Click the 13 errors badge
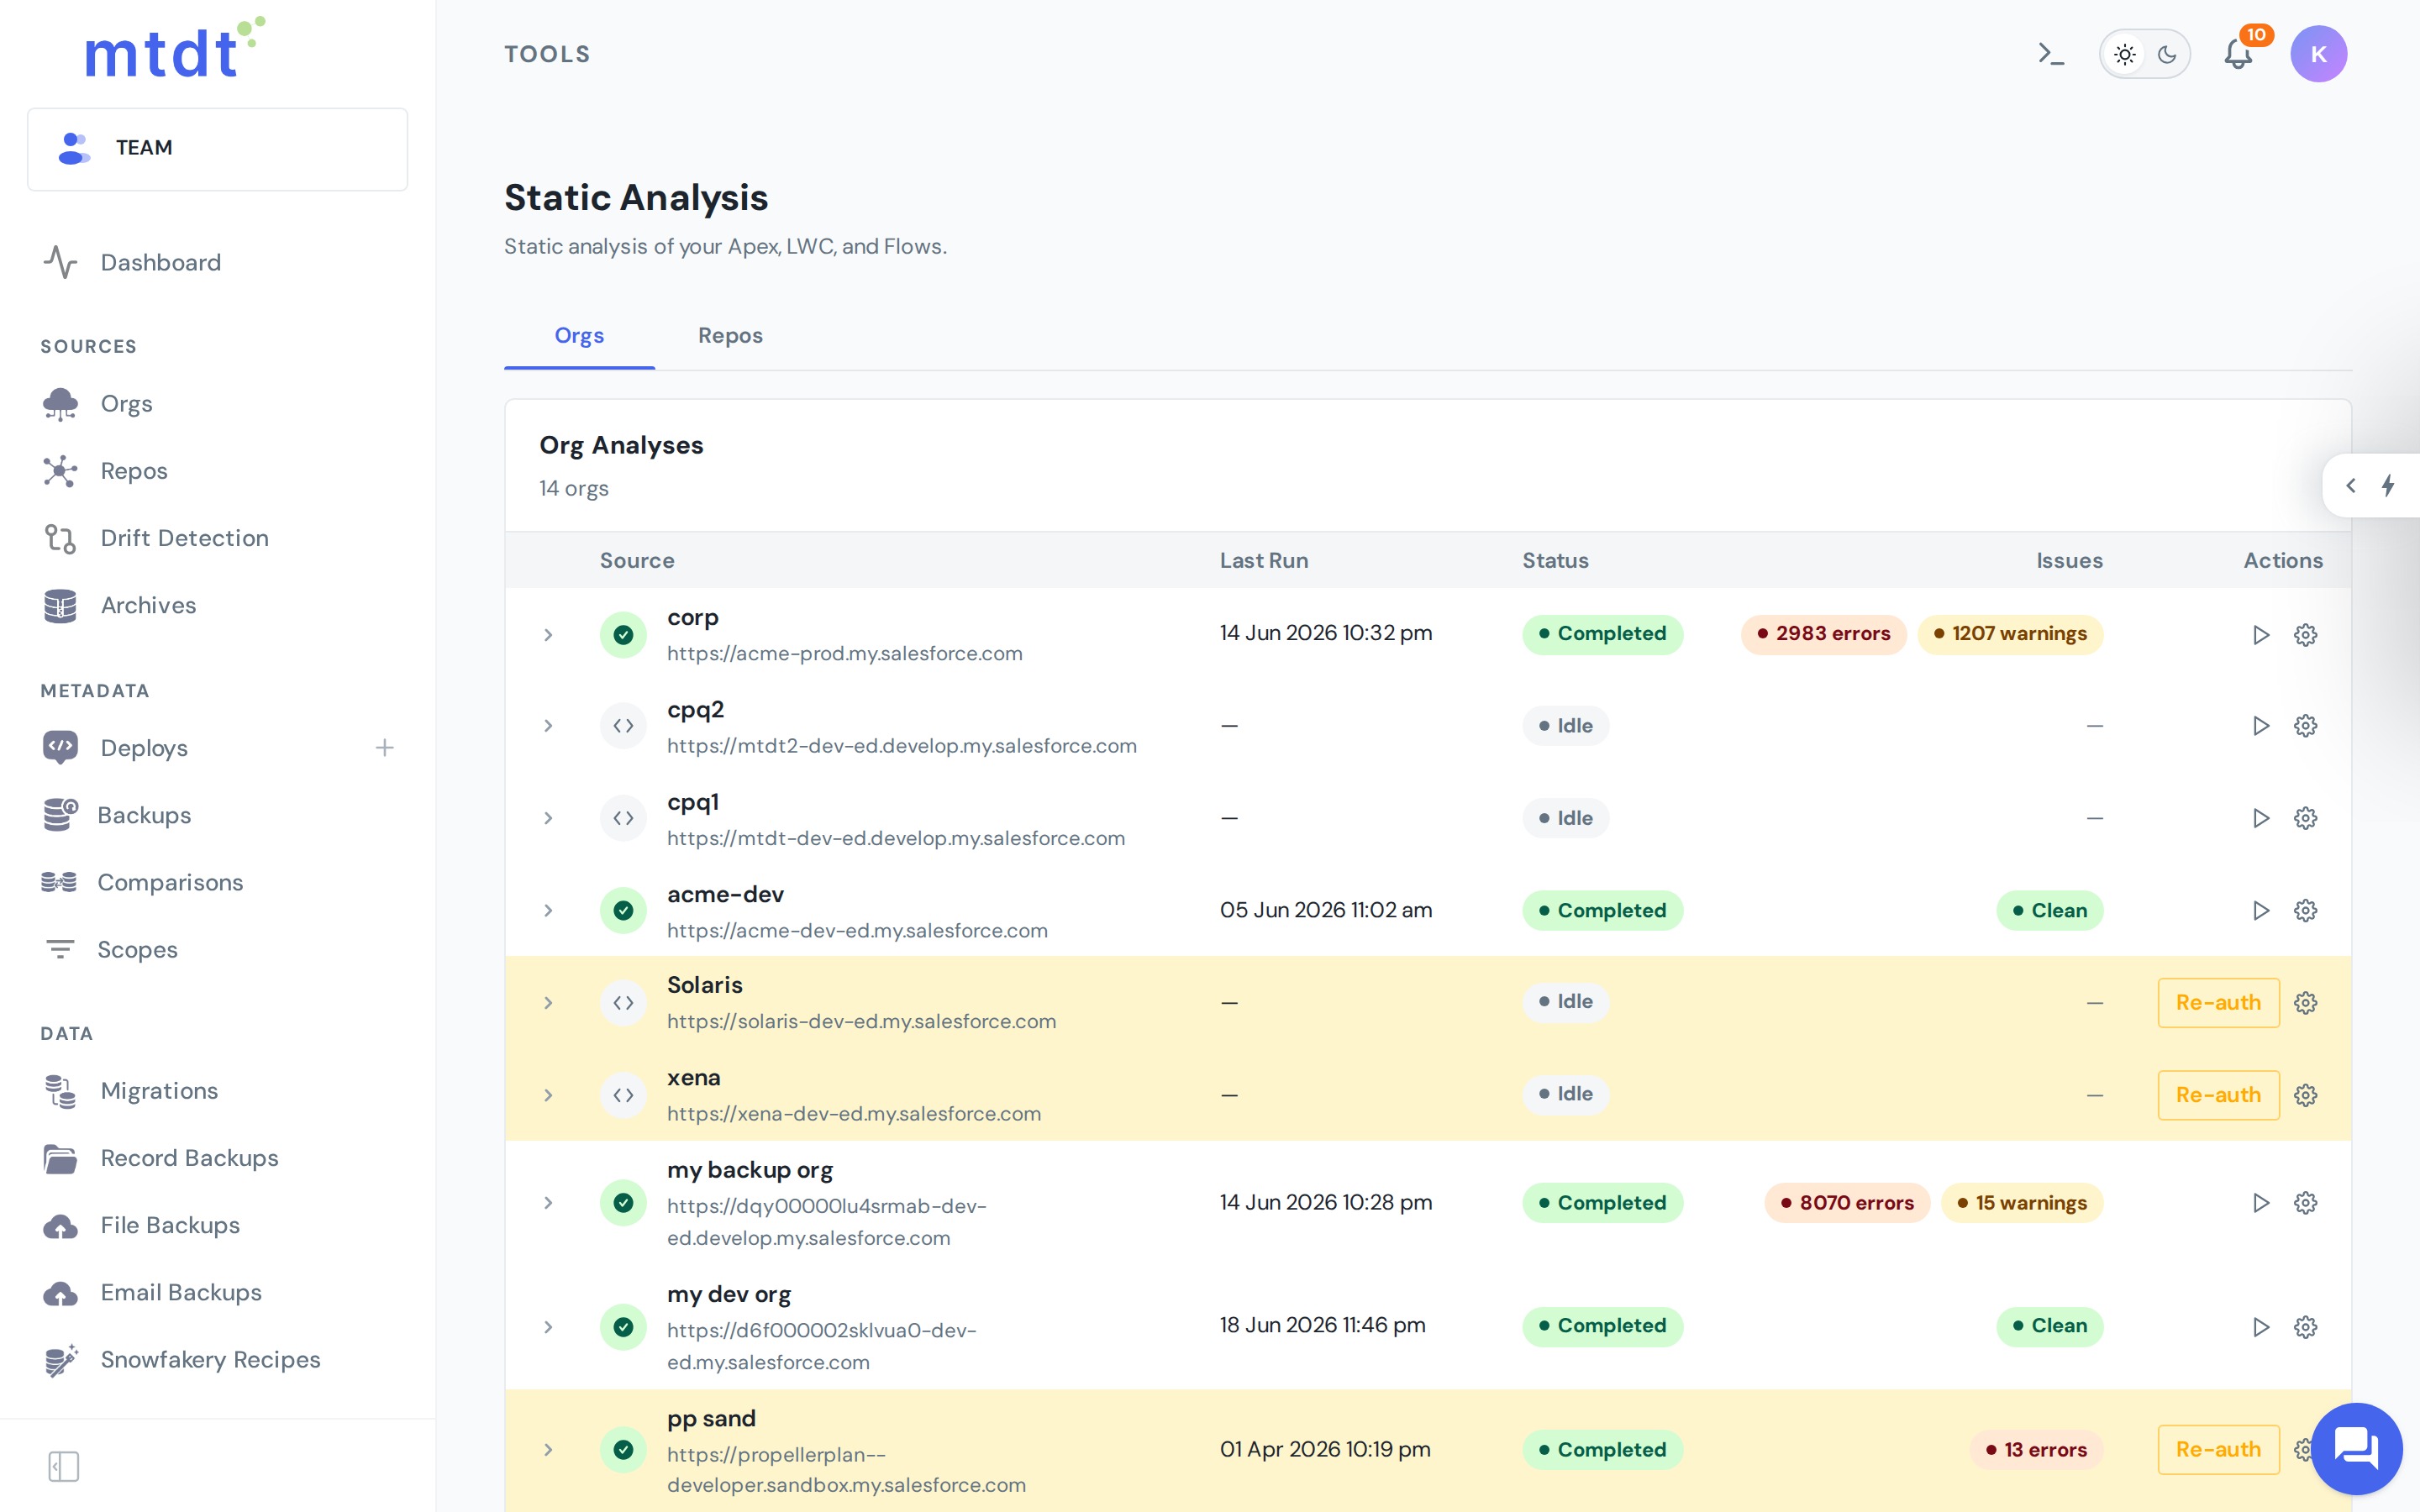 coord(2036,1450)
